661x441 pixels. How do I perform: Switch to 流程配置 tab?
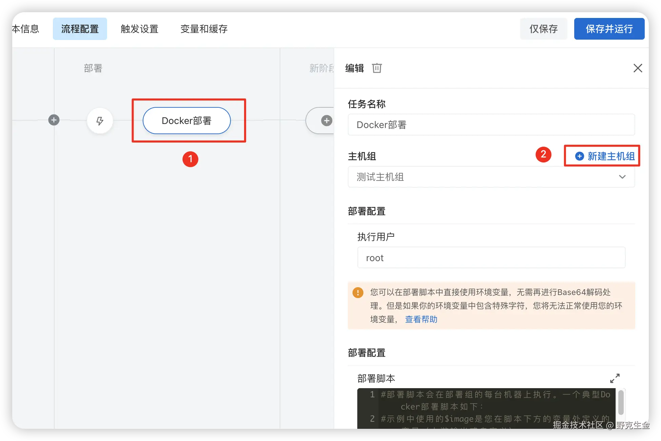[x=80, y=29]
